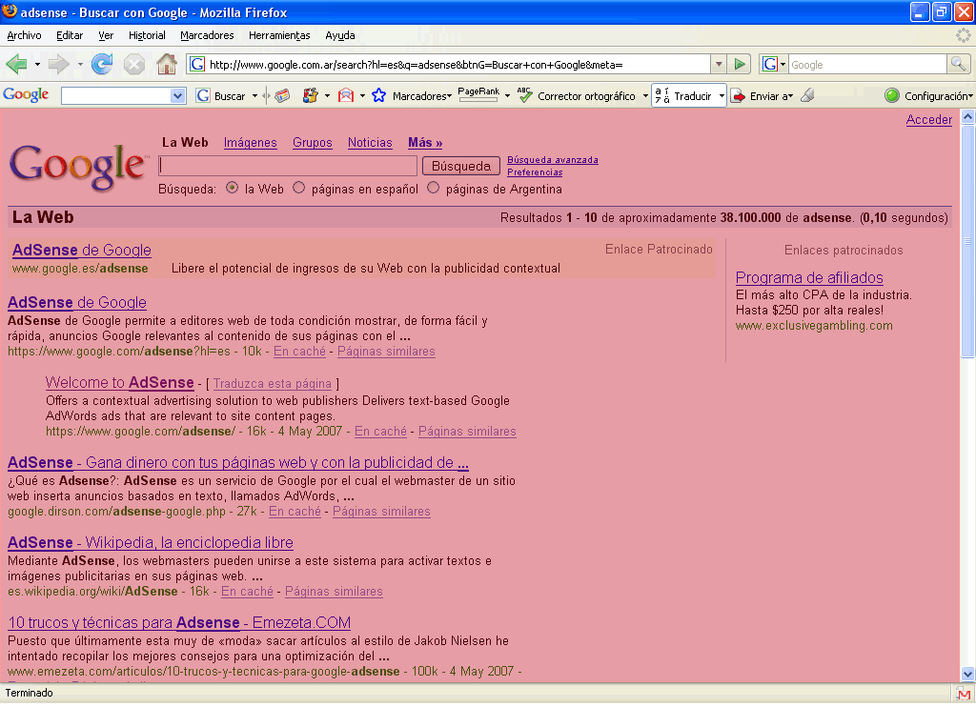Click the search magnifier in search box
Image resolution: width=976 pixels, height=707 pixels.
(x=957, y=64)
